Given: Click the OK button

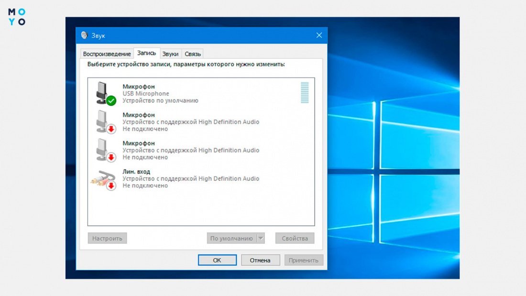Looking at the screenshot, I should click(217, 260).
